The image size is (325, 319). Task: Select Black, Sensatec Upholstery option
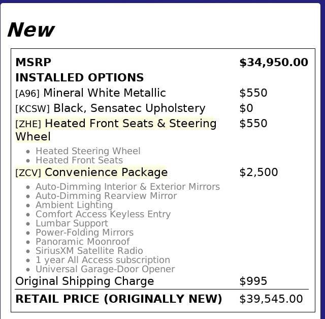click(129, 108)
